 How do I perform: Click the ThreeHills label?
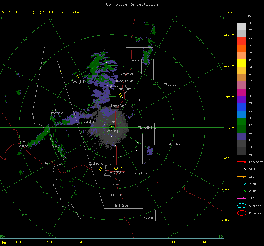click(147, 128)
